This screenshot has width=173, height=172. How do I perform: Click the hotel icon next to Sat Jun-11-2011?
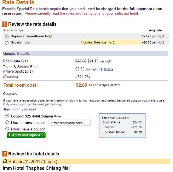click(5, 161)
